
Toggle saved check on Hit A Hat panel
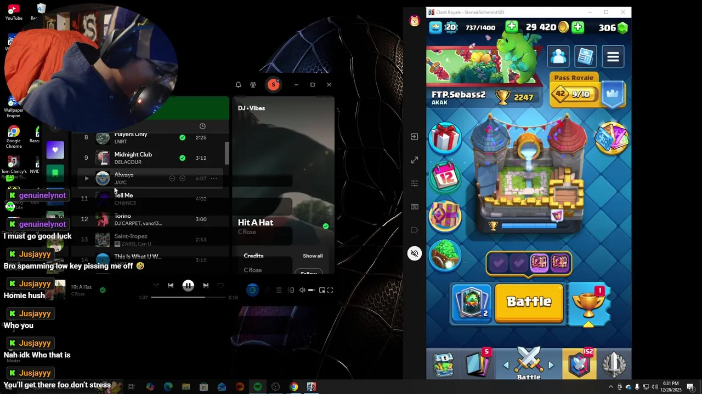tap(326, 226)
